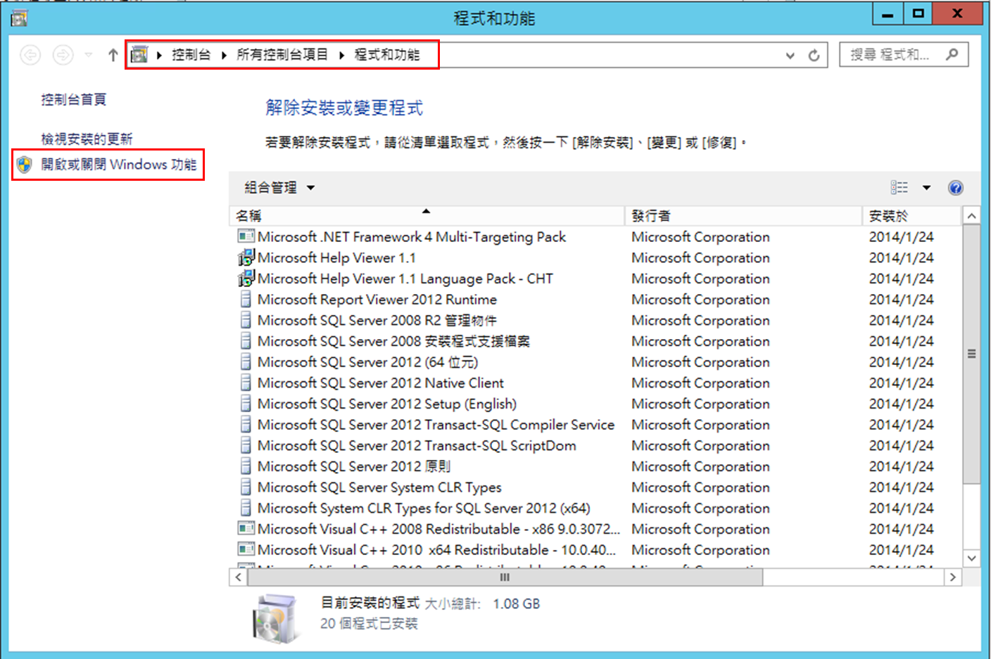Select icon of Microsoft Report Viewer 2012 Runtime

(x=246, y=300)
